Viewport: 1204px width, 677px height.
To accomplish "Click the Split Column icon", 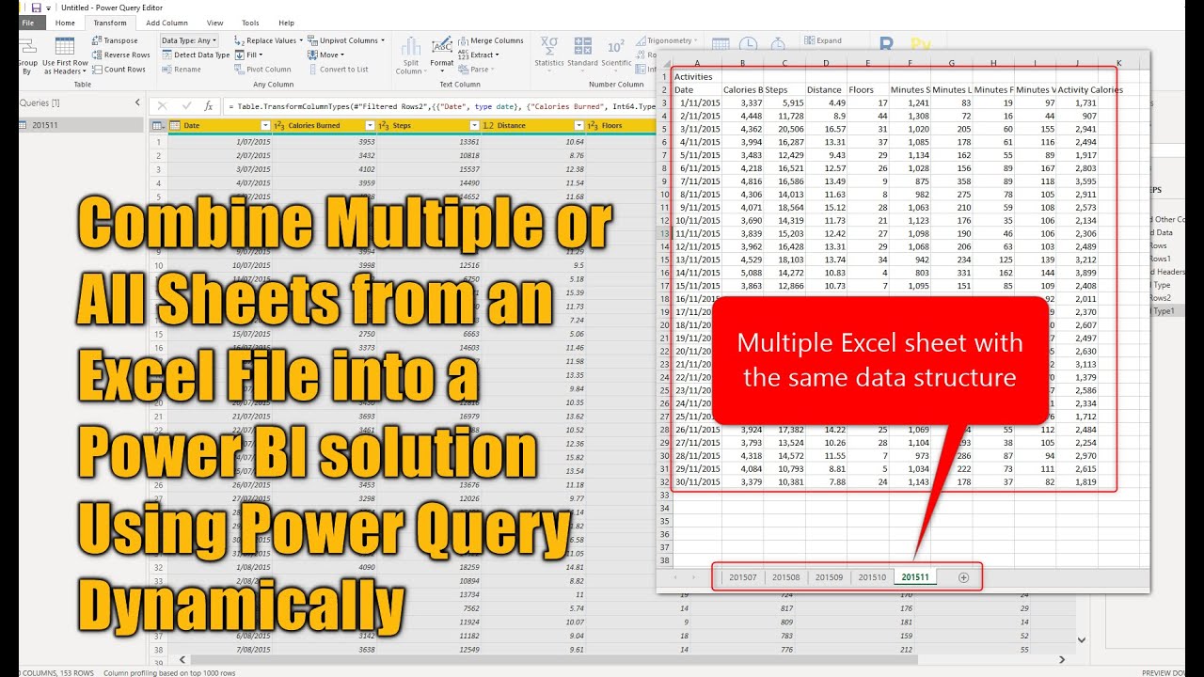I will pyautogui.click(x=411, y=46).
